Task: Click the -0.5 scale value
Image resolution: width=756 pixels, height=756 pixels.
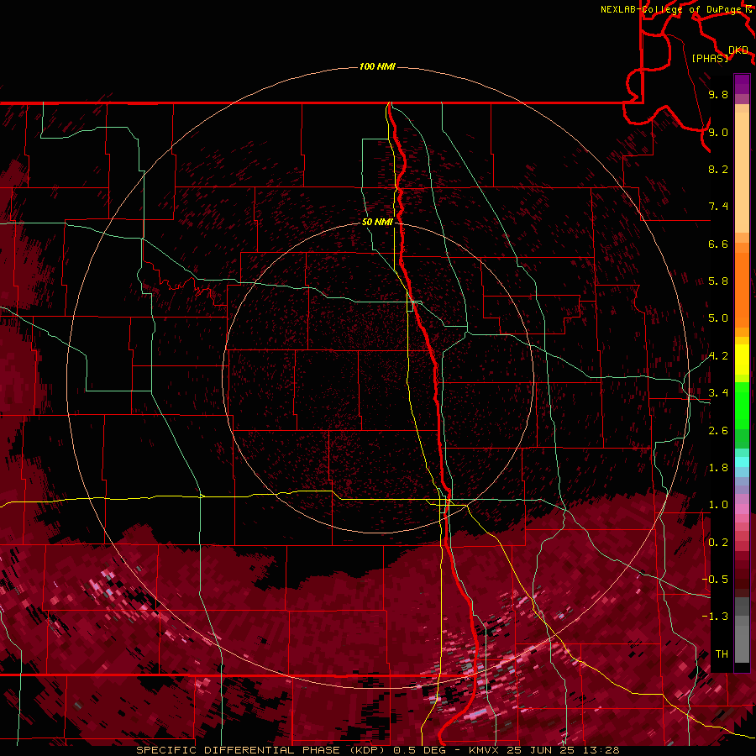Action: [715, 580]
